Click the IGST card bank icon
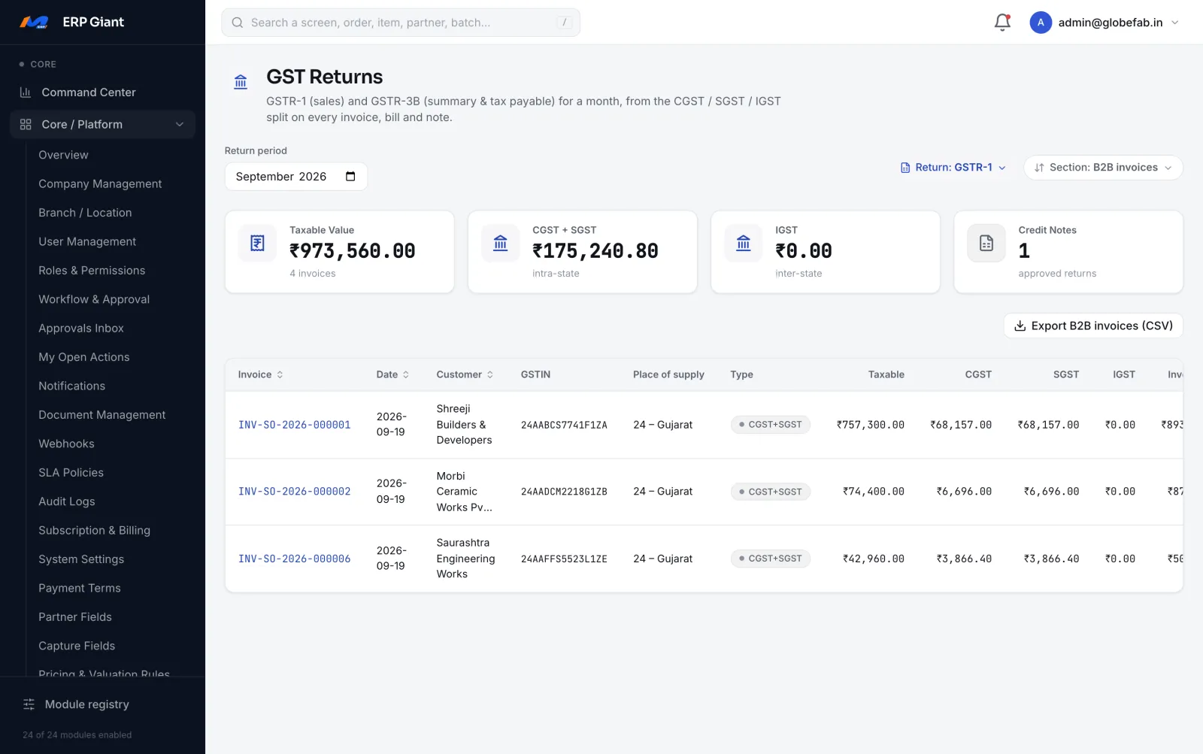Image resolution: width=1203 pixels, height=754 pixels. pos(743,243)
